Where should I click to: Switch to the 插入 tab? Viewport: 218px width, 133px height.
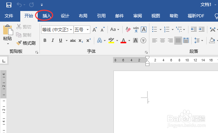pyautogui.click(x=47, y=16)
